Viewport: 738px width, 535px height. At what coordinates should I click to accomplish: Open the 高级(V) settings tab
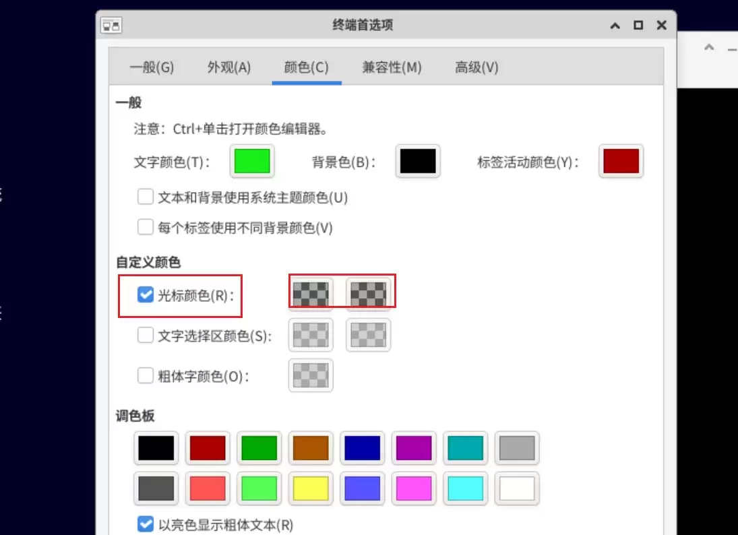(476, 67)
